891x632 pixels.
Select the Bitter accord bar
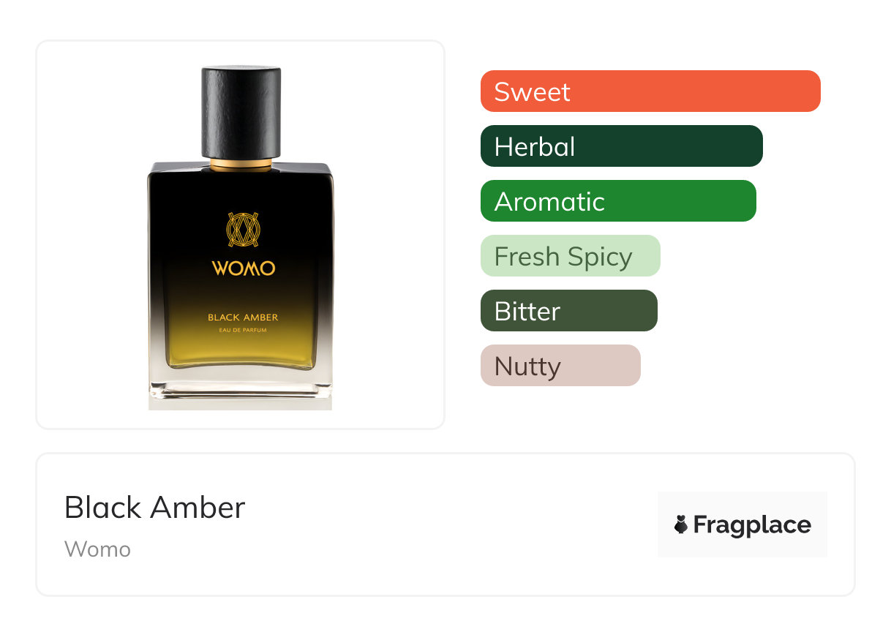pos(569,311)
